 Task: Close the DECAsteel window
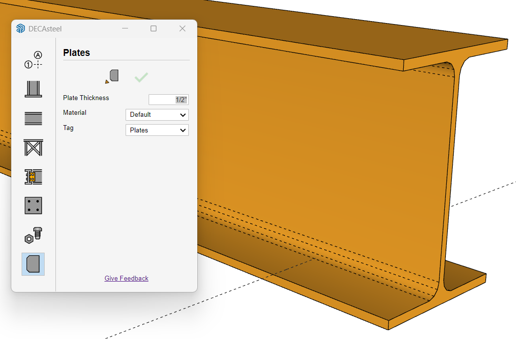[x=182, y=28]
